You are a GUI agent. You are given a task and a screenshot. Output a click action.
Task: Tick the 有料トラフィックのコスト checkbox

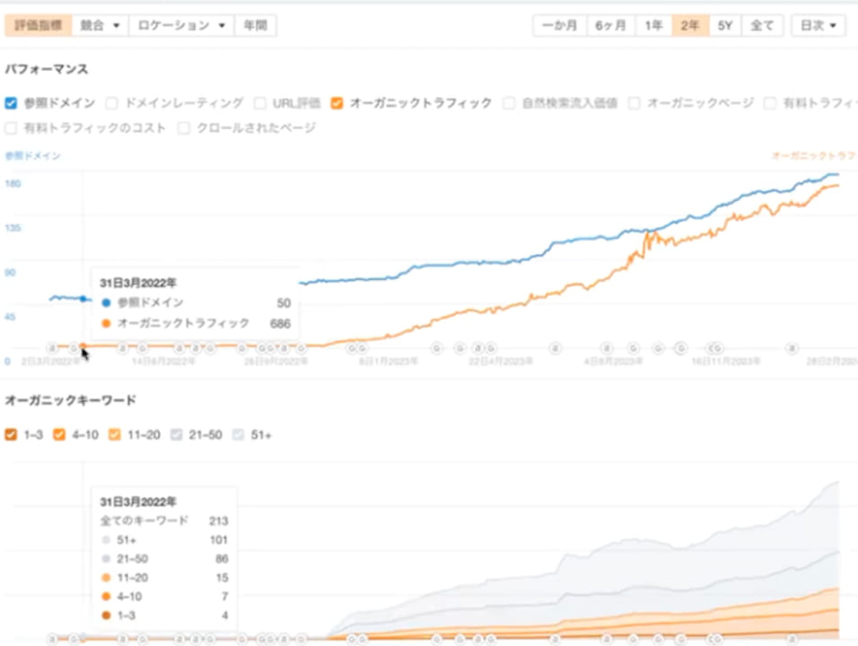click(11, 128)
